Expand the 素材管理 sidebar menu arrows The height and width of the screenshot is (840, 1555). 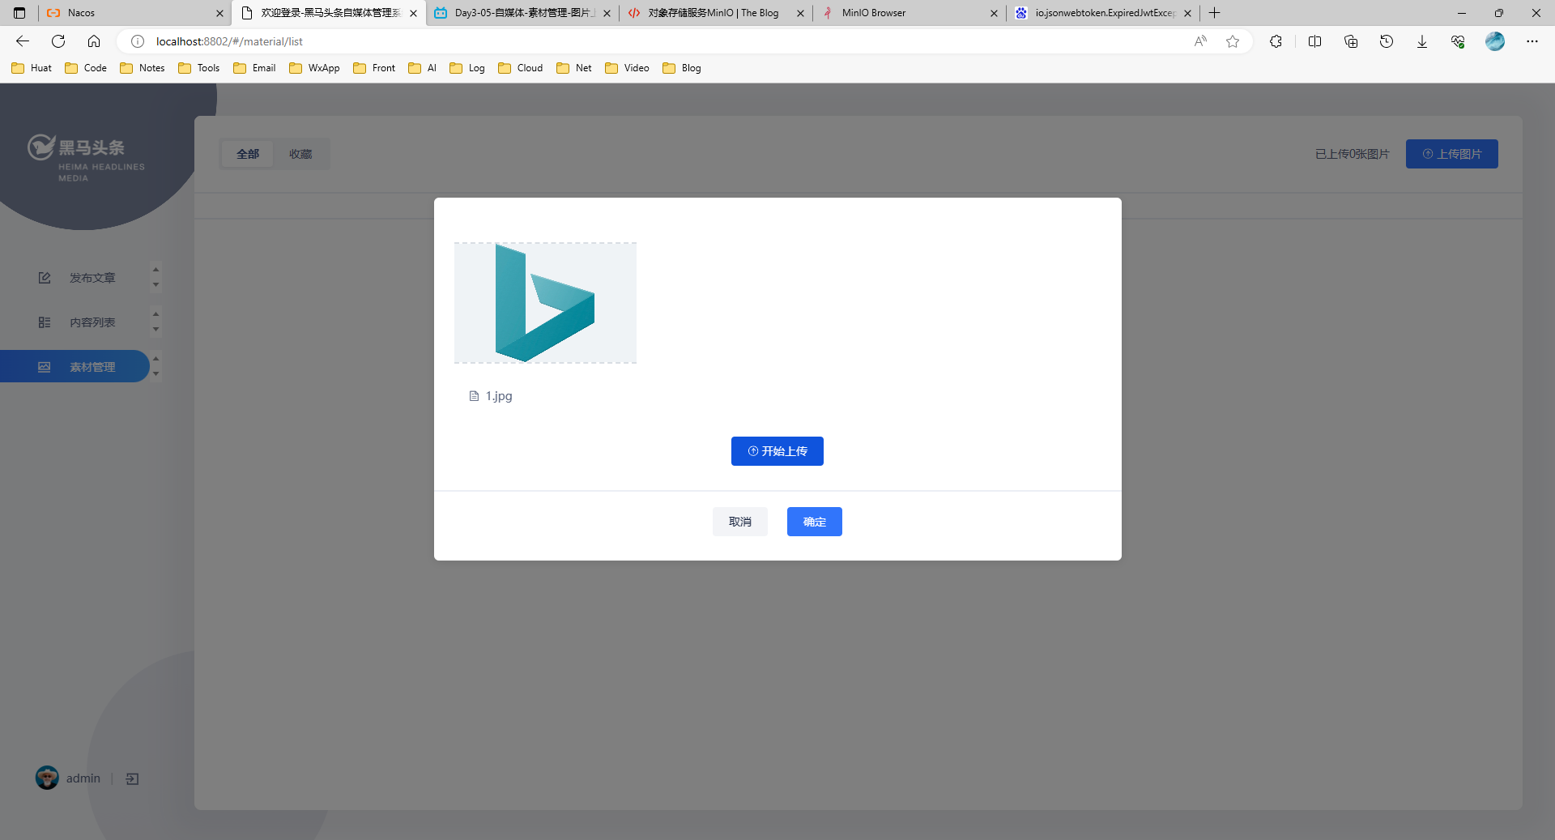pos(155,366)
